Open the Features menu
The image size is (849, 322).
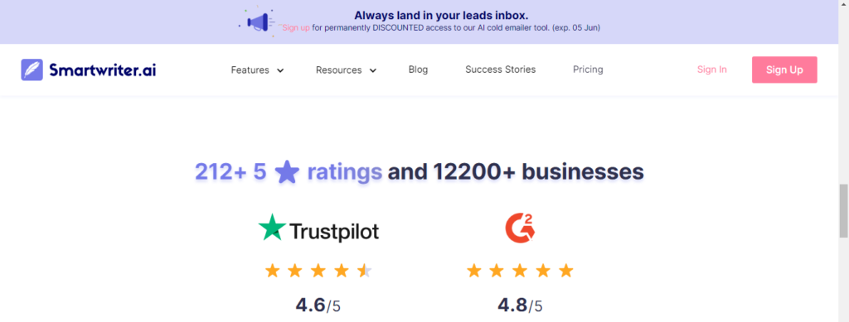(250, 70)
